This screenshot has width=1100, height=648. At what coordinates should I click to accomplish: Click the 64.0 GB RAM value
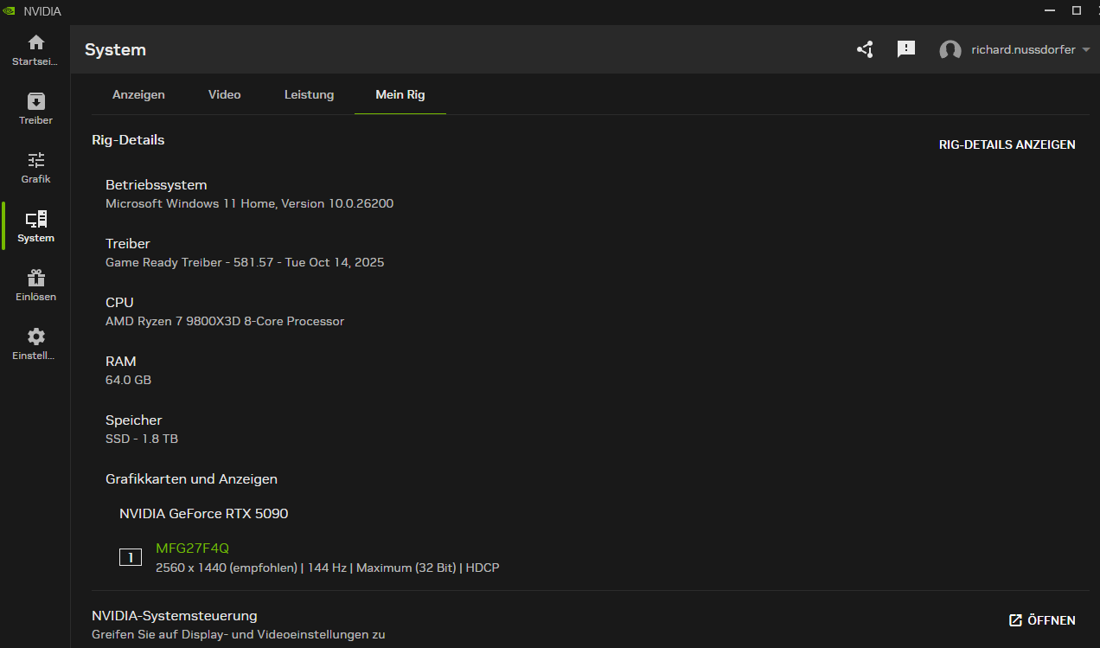click(128, 380)
